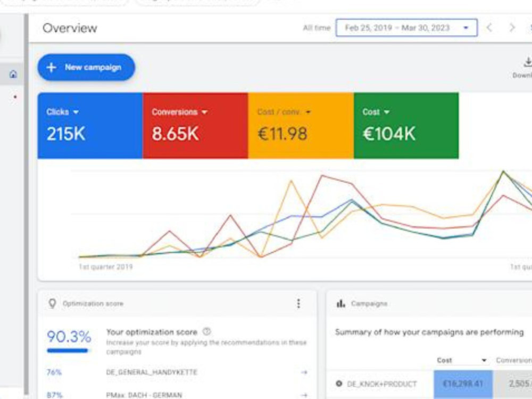
Task: Open Optimization score card three-dot menu
Action: [x=298, y=304]
